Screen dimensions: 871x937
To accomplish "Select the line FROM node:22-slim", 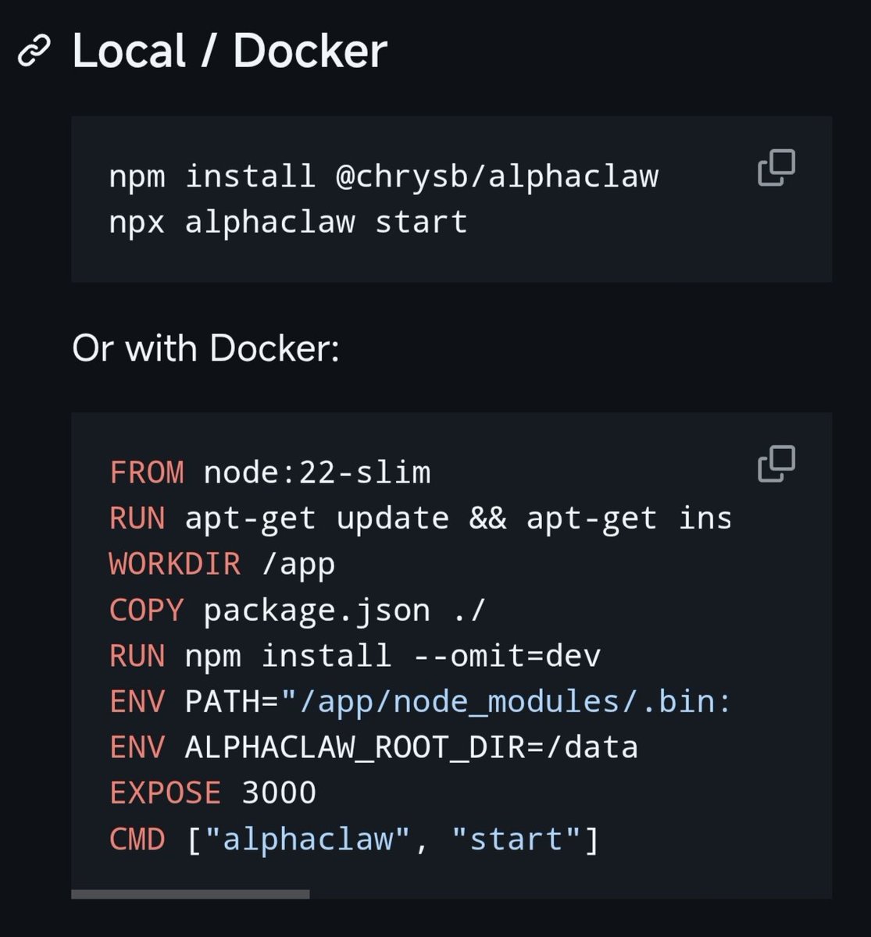I will [270, 472].
